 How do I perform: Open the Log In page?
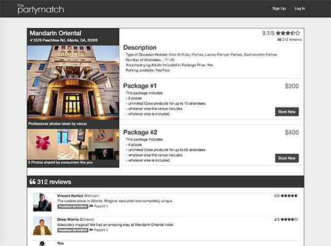(300, 9)
